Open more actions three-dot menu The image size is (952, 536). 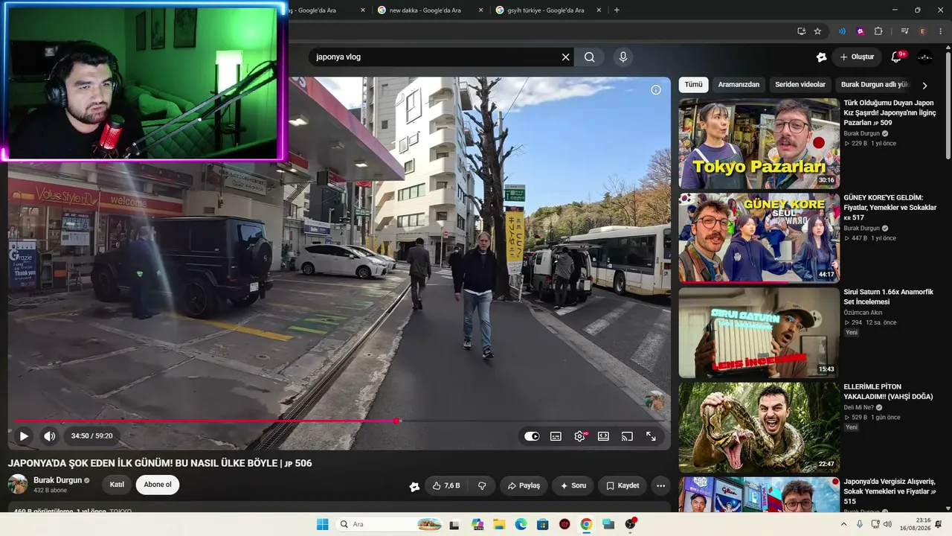(x=660, y=485)
